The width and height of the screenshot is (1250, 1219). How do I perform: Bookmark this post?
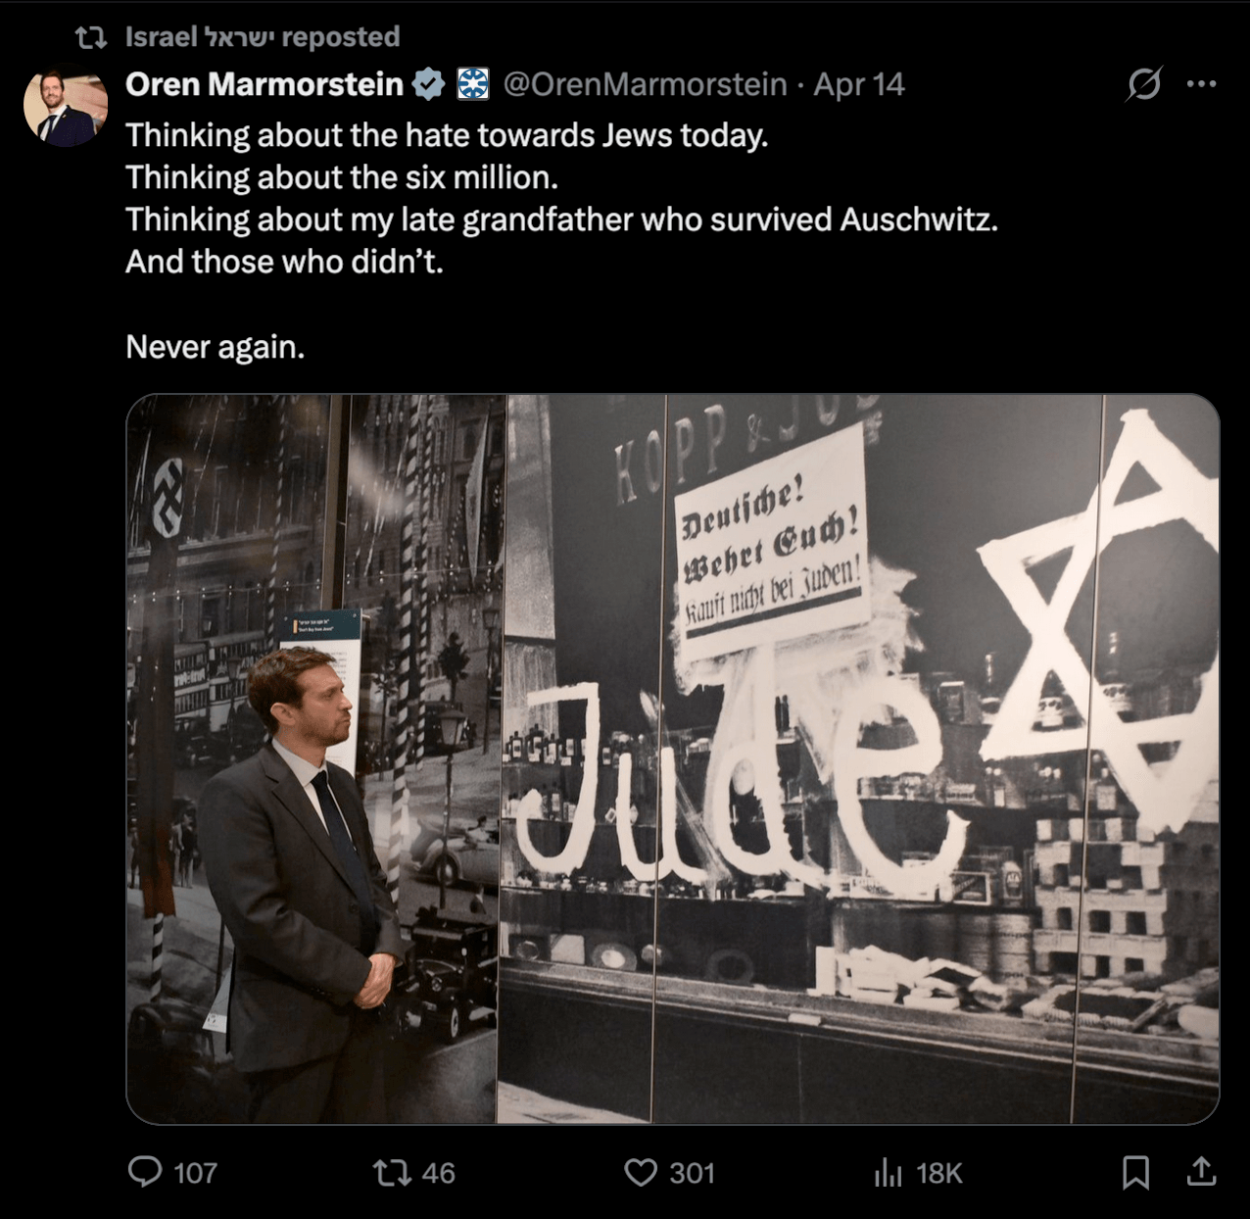[1135, 1172]
